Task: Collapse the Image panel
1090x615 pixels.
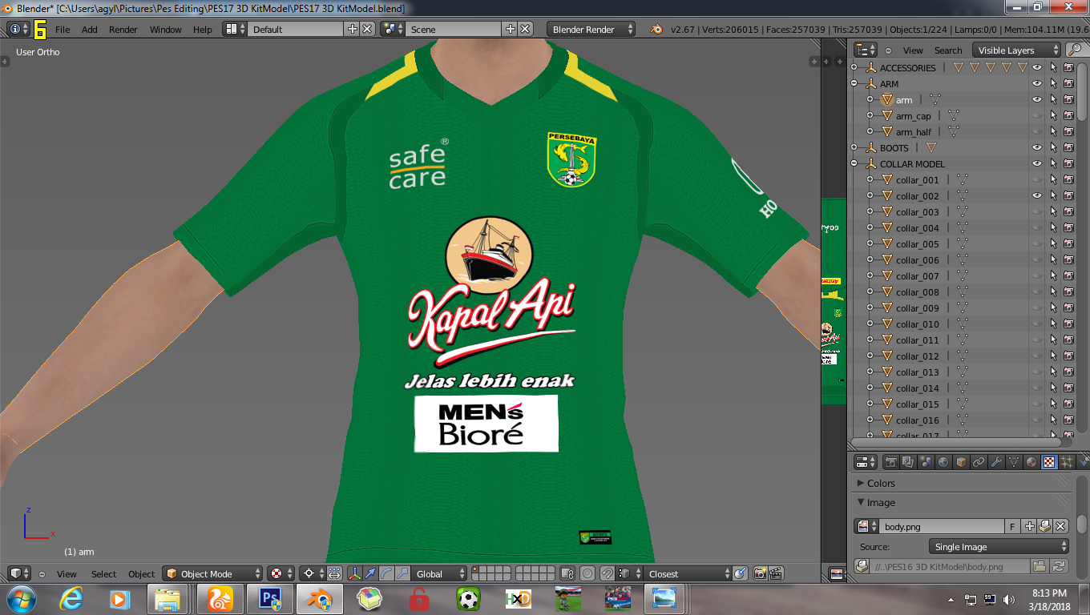Action: (x=861, y=503)
